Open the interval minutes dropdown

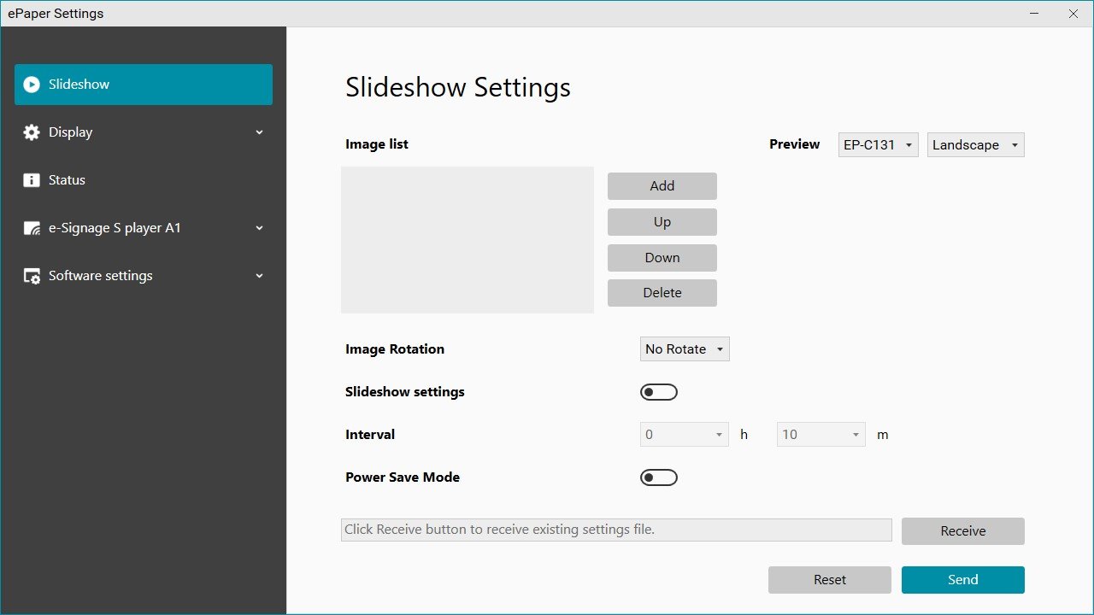(x=820, y=434)
